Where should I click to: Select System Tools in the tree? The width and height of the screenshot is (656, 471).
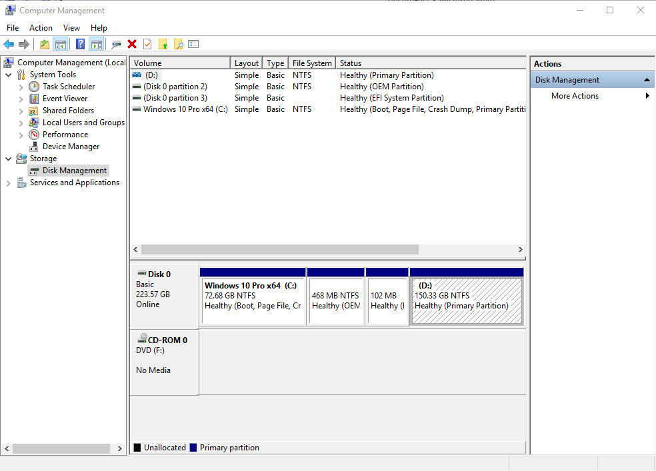pyautogui.click(x=53, y=75)
